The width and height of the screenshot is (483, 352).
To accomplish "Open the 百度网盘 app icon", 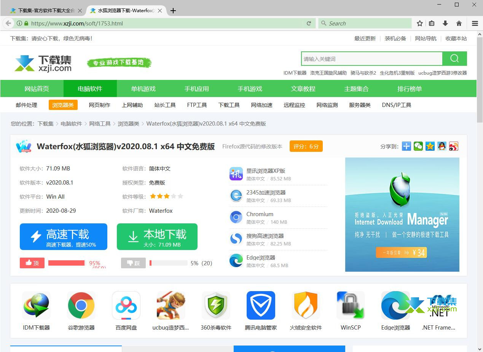I will click(126, 306).
